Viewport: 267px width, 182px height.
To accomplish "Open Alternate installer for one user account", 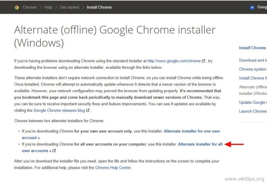I will point(192,131).
